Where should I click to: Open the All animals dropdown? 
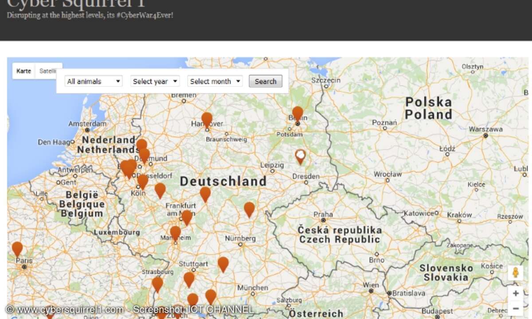[x=94, y=82]
